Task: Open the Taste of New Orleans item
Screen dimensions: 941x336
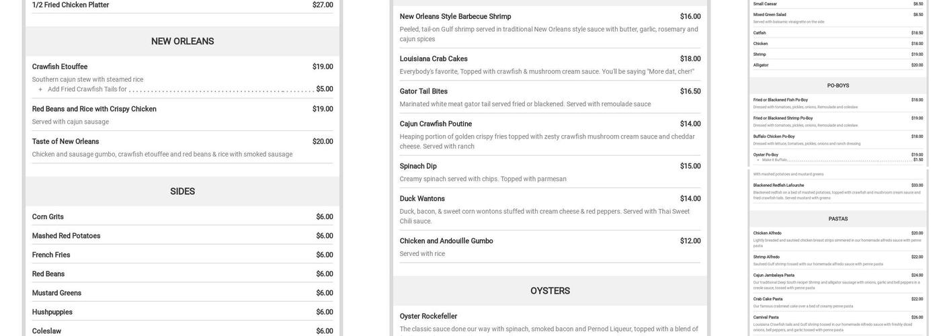Action: [65, 142]
